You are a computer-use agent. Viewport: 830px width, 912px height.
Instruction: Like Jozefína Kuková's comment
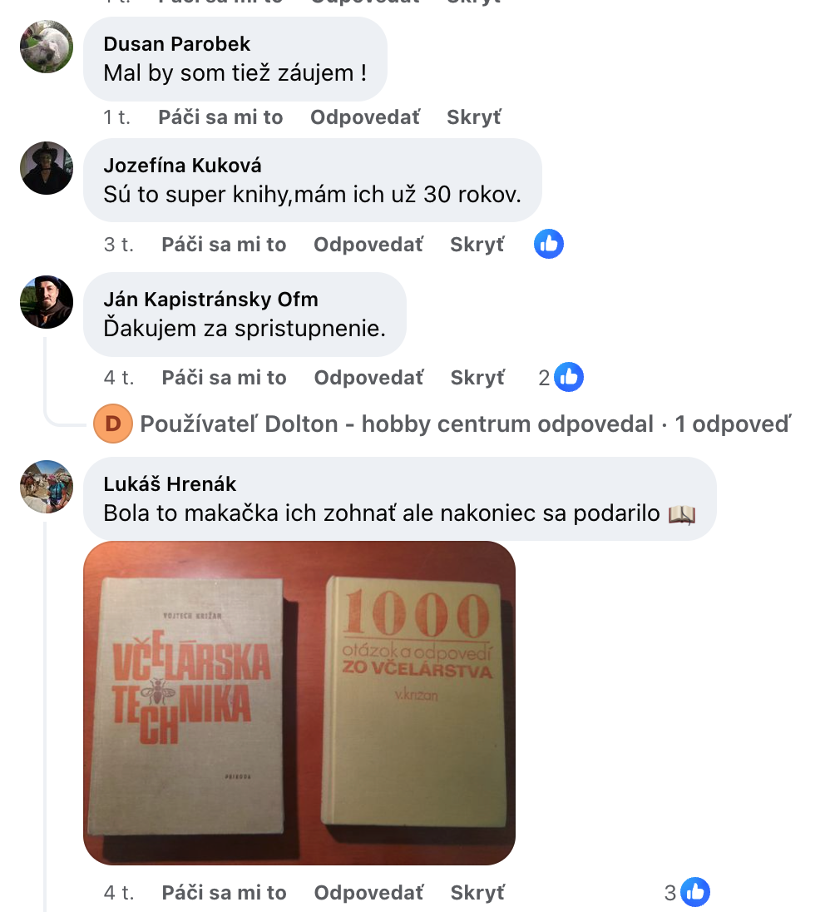[224, 245]
